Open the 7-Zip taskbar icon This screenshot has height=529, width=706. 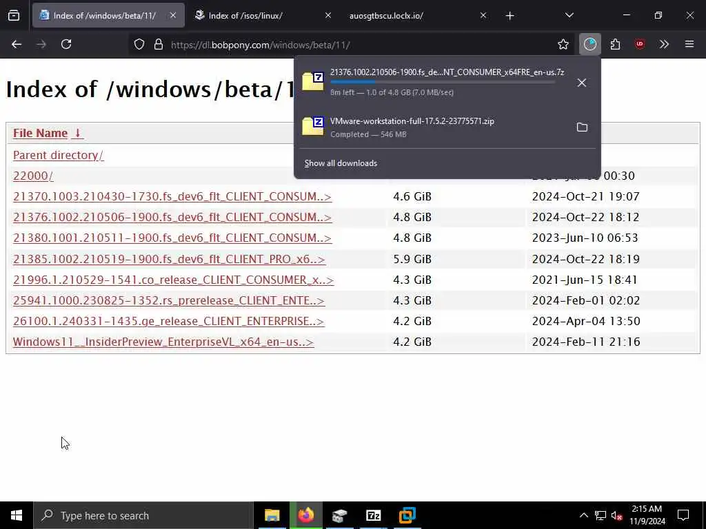tap(373, 515)
